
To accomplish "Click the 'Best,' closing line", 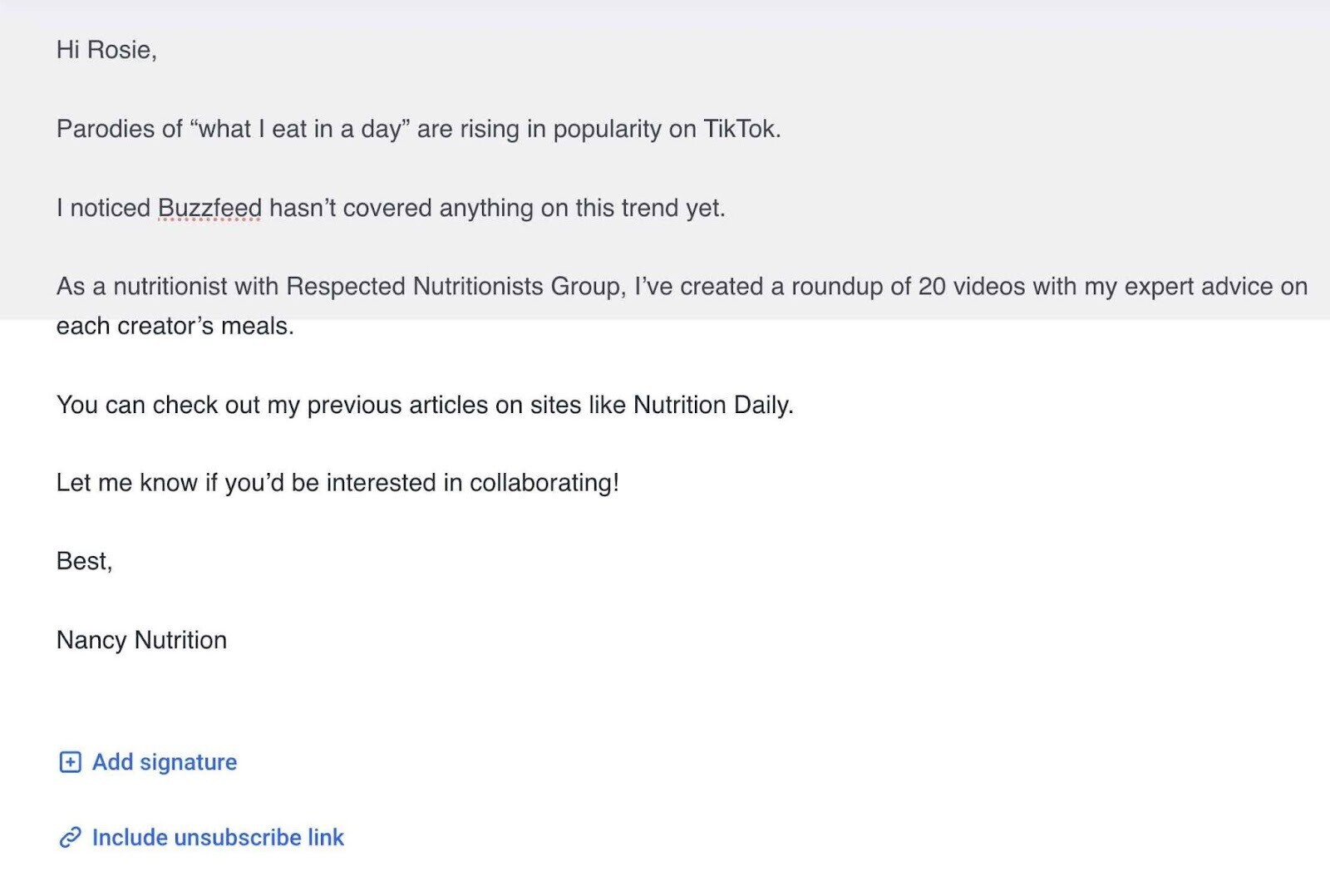I will (84, 561).
